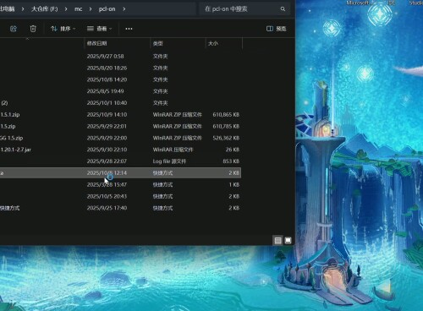
Task: Select folder row dated 2025/8/20 18:26
Action: coord(120,68)
